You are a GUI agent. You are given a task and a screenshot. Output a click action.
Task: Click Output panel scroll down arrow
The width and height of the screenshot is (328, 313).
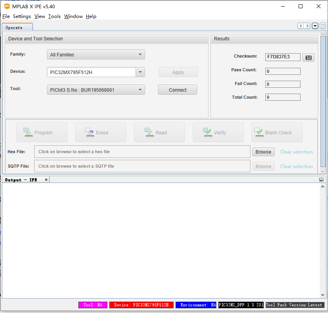(323, 295)
